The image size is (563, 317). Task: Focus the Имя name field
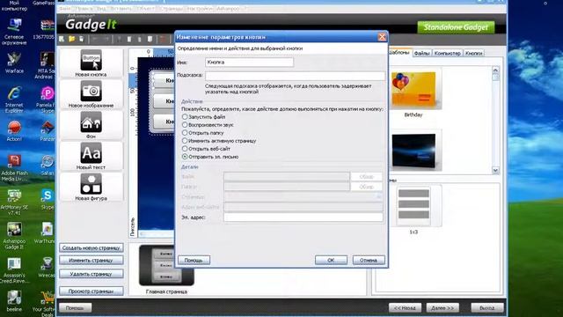point(249,63)
